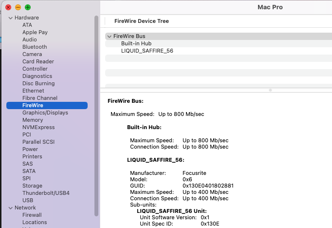This screenshot has width=332, height=228.
Task: Click the Focusrite manufacturer value
Action: point(194,173)
